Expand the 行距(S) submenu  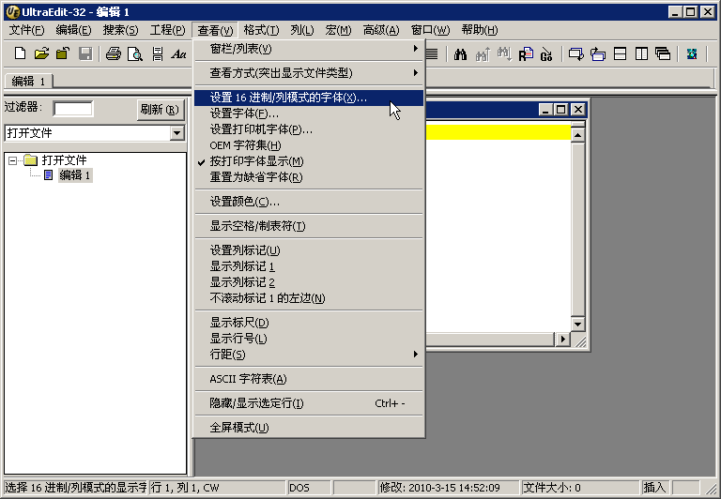pos(309,355)
